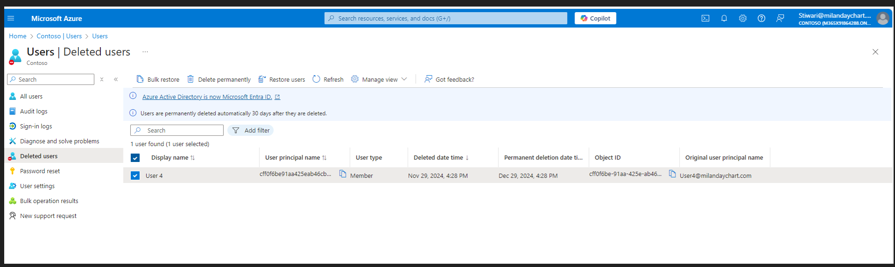Click the Nov 29, 2024, 4:28 PM cell
The height and width of the screenshot is (267, 895).
(438, 176)
